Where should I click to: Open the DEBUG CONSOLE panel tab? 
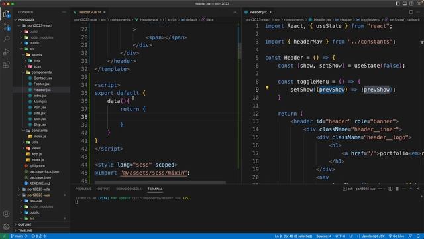(x=129, y=189)
